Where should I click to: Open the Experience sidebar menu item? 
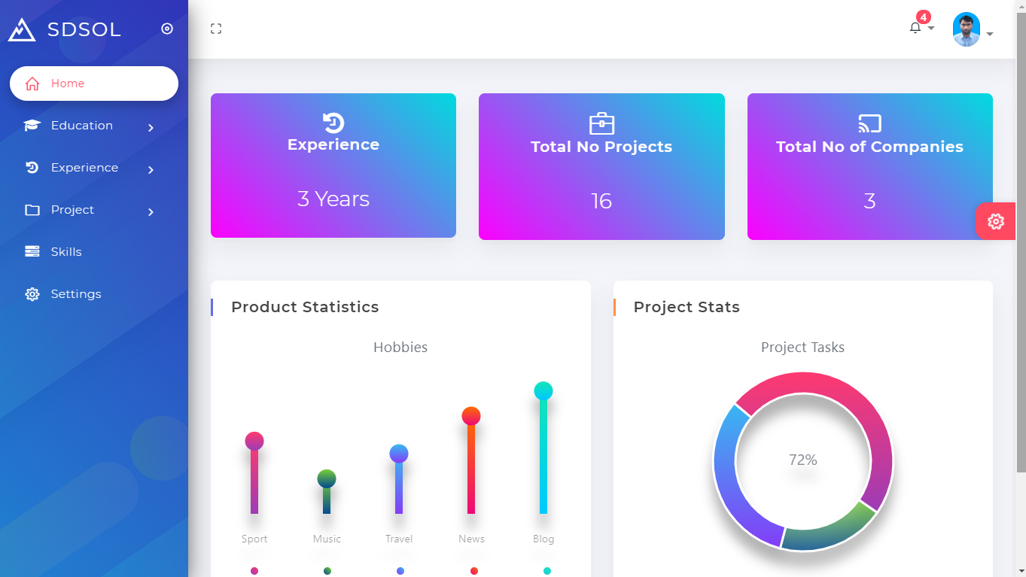point(94,168)
